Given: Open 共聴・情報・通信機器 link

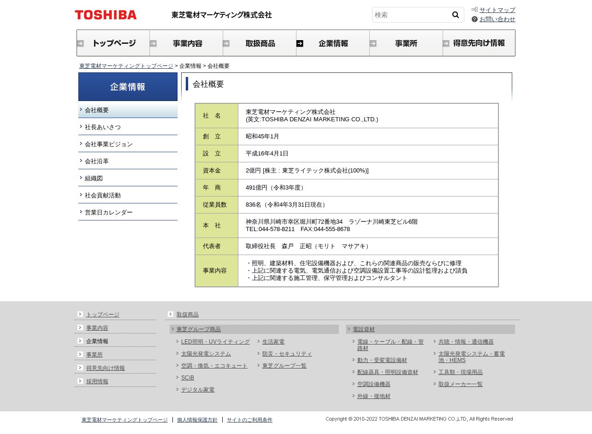Looking at the screenshot, I should (466, 342).
